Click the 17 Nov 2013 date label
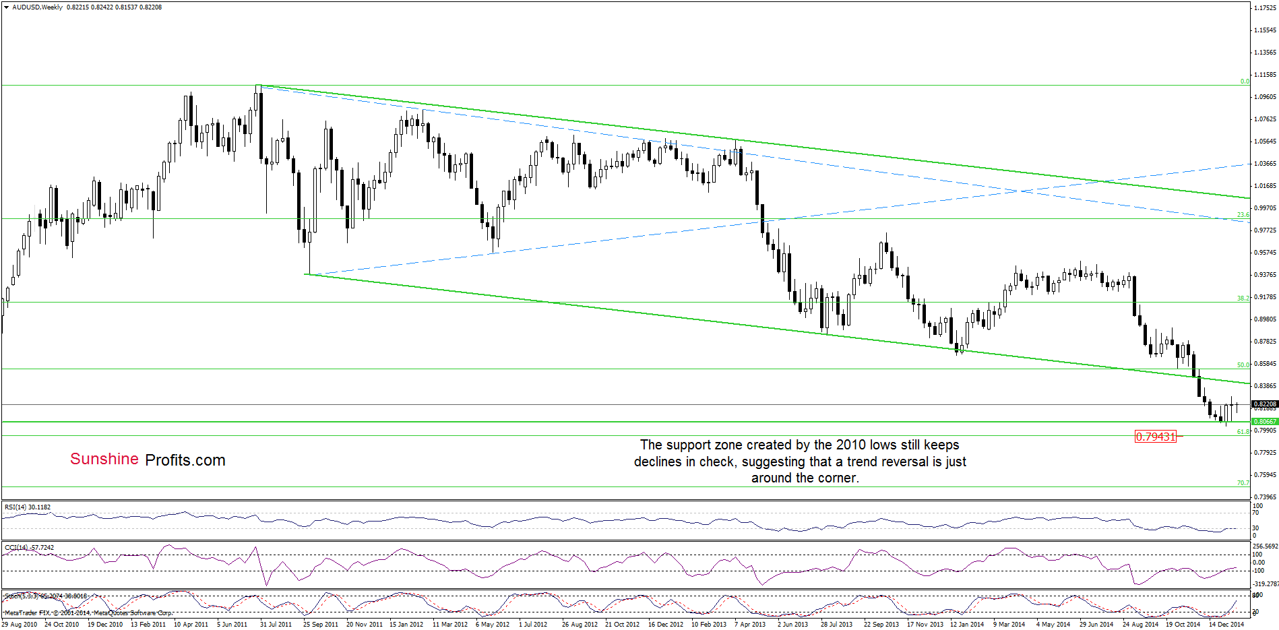The width and height of the screenshot is (1279, 630). (x=925, y=625)
